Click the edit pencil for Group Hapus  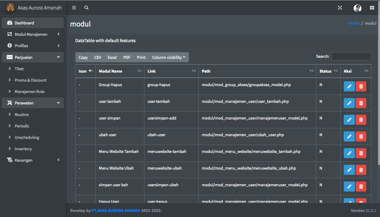349,86
